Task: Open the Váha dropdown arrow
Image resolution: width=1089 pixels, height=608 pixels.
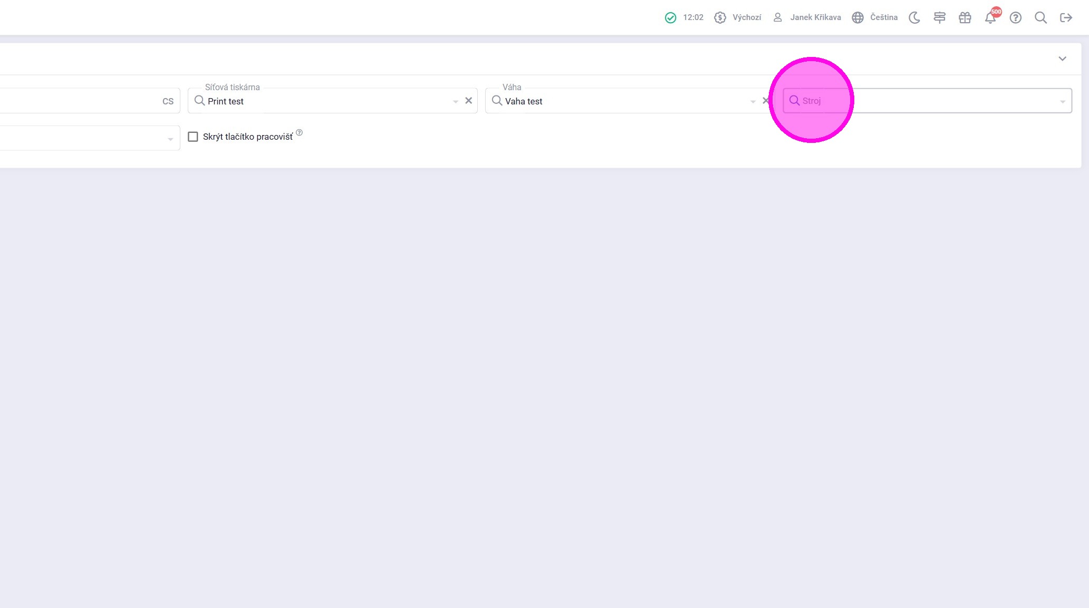Action: point(753,101)
